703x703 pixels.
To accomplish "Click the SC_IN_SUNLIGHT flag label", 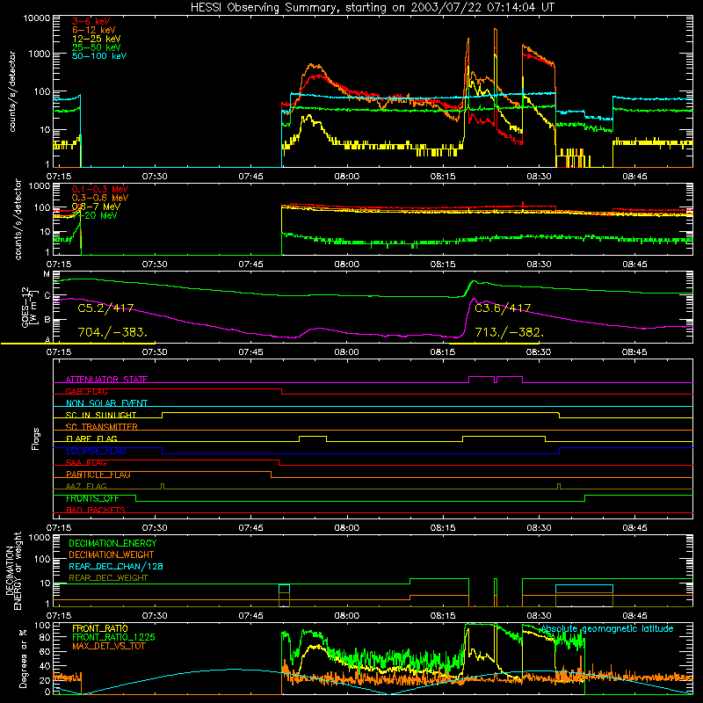I will pos(101,415).
